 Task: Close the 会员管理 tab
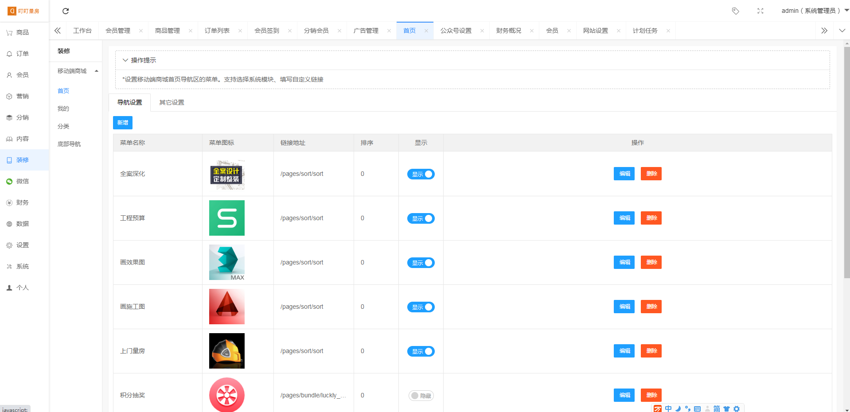(x=141, y=31)
